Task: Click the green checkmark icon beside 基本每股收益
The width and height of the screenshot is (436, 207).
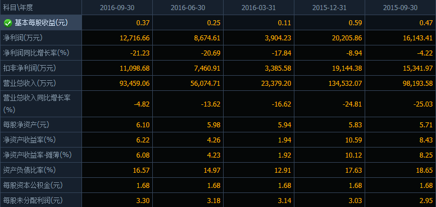Action: pyautogui.click(x=8, y=24)
